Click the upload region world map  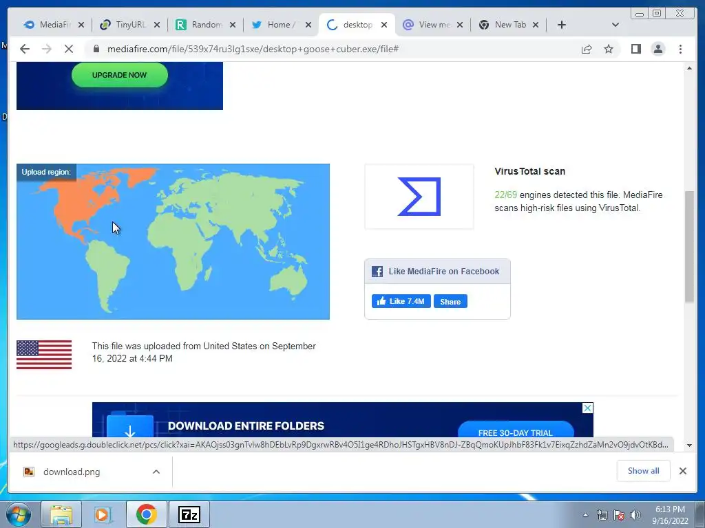173,241
